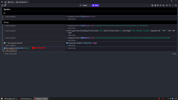Delete selected events with trash icon
The height and width of the screenshot is (100, 178).
[x=167, y=5]
